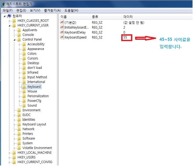Collapse the HKEY_CURRENT_USER hive
This screenshot has width=193, height=166.
[9, 26]
